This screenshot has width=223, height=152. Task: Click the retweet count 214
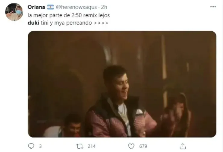pyautogui.click(x=92, y=146)
